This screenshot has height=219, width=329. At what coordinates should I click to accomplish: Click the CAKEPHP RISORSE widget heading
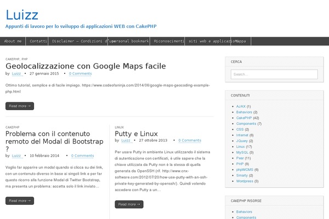(x=246, y=201)
